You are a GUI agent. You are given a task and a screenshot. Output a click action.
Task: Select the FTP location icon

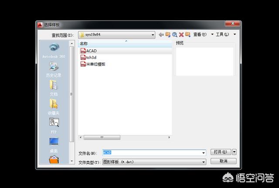(x=54, y=125)
